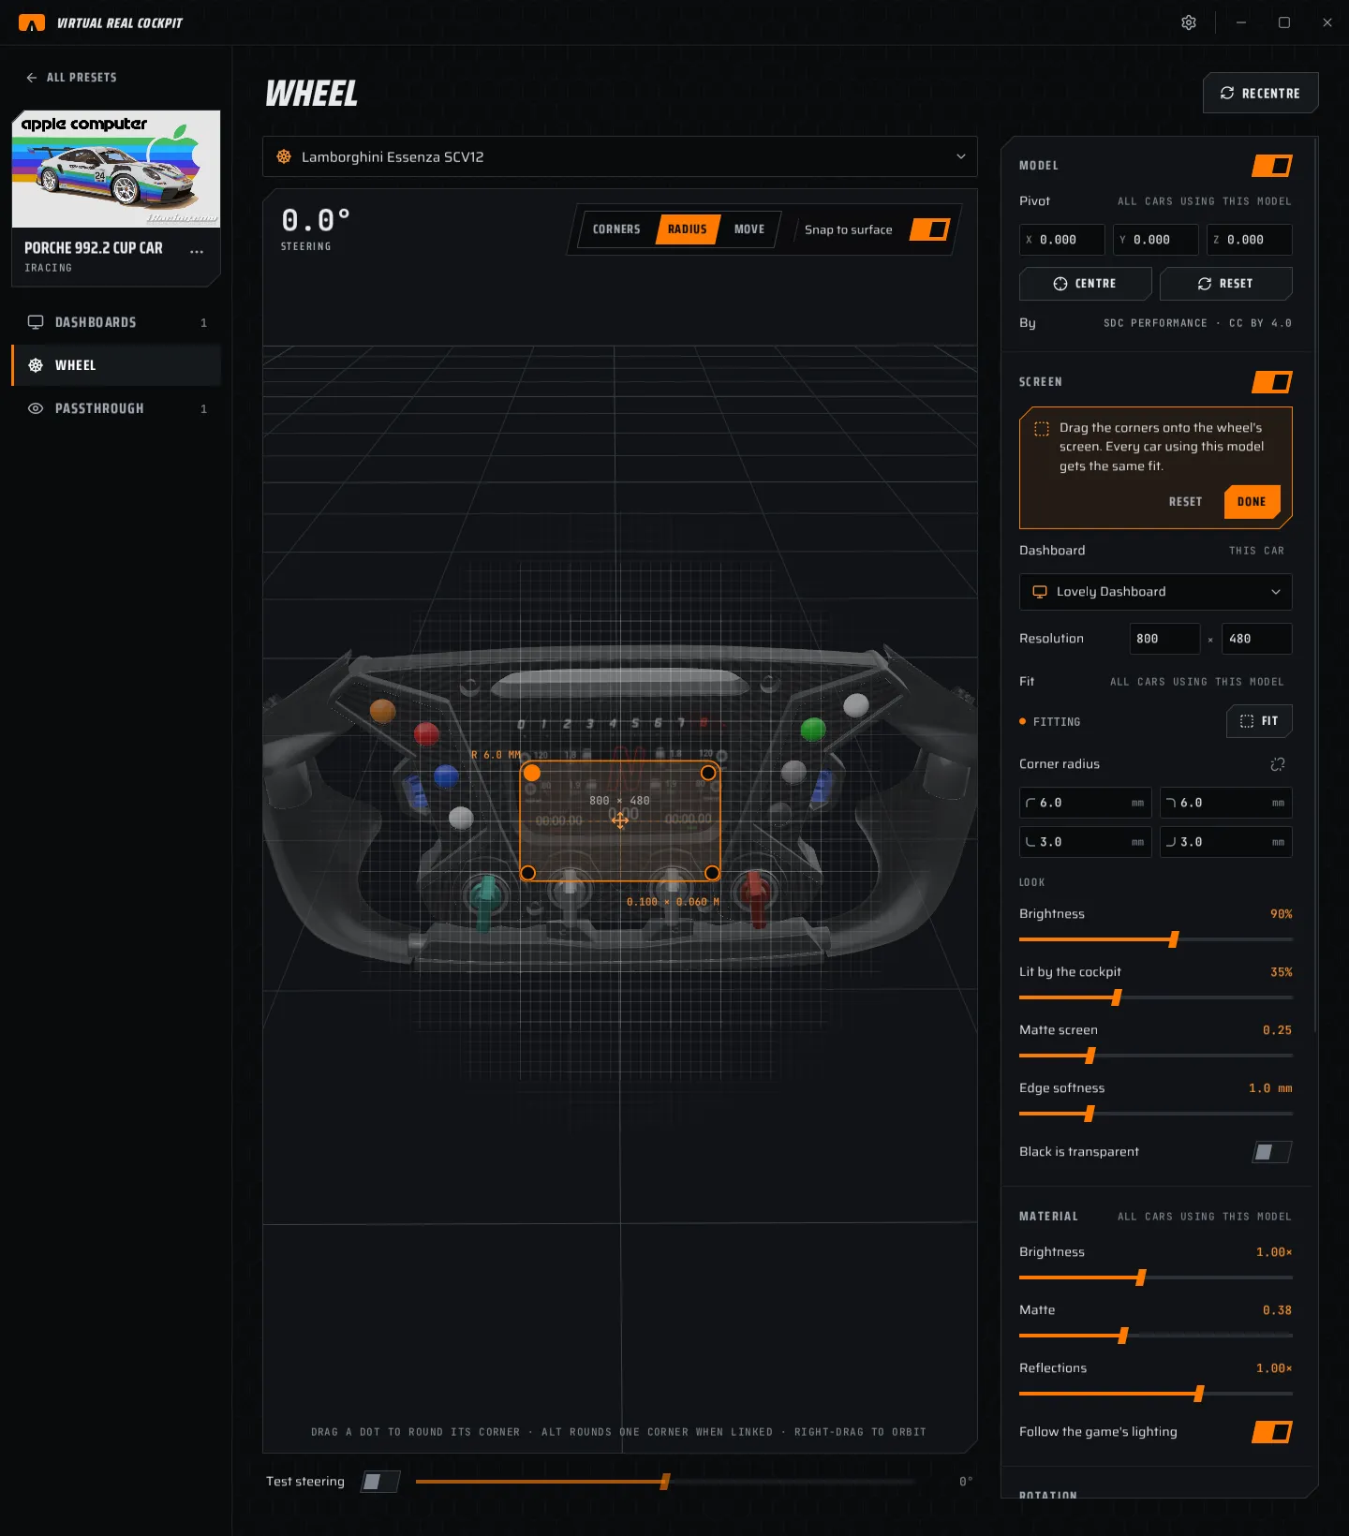This screenshot has width=1349, height=1536.
Task: Click the top-left corner radius dot on wheel
Action: pyautogui.click(x=532, y=773)
